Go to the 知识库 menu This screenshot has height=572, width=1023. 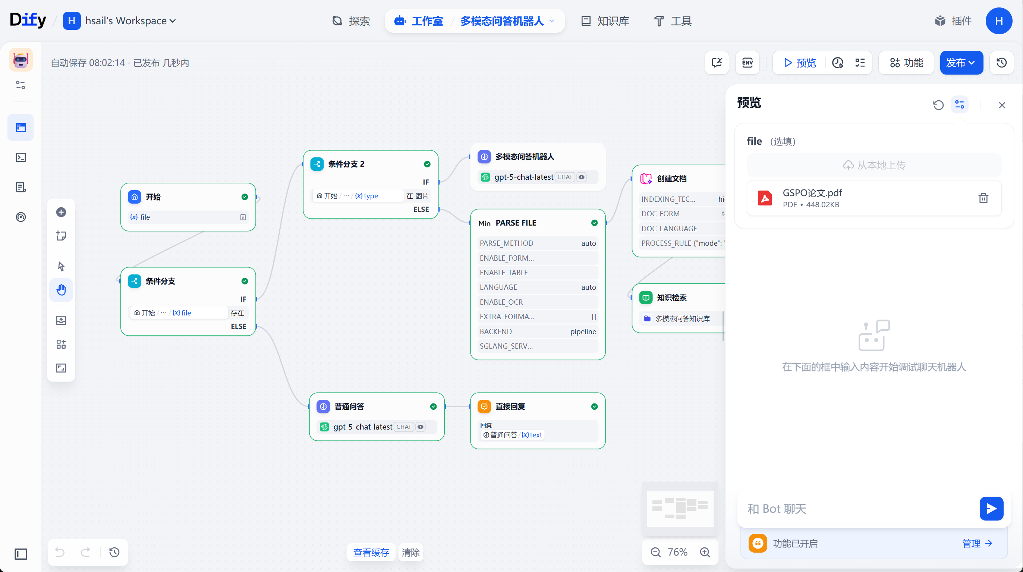[x=605, y=21]
